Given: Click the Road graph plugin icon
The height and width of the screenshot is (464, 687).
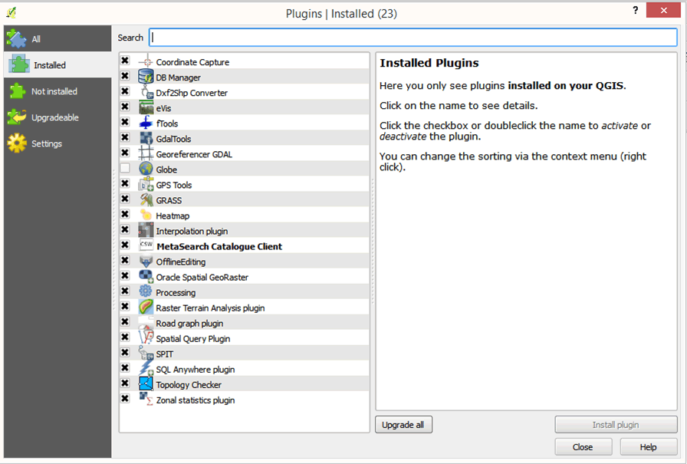Looking at the screenshot, I should (146, 322).
